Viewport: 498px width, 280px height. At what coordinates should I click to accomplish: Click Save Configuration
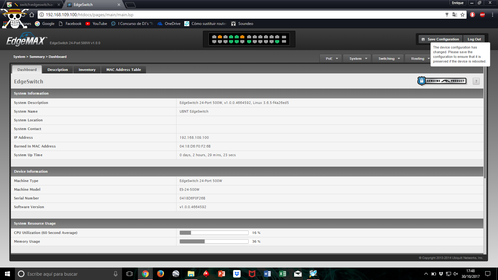pos(440,39)
